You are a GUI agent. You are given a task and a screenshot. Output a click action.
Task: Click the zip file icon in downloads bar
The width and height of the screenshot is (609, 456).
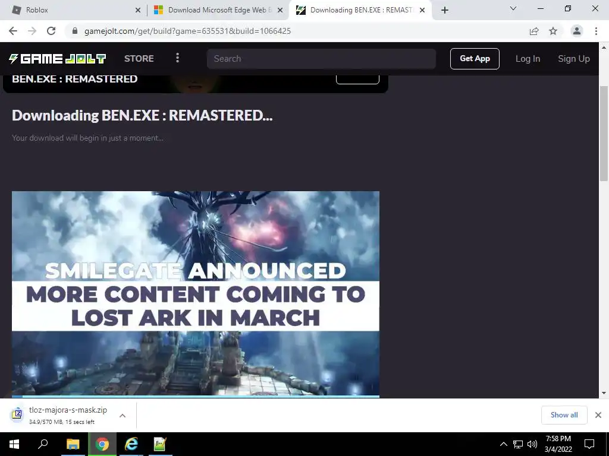pos(17,415)
